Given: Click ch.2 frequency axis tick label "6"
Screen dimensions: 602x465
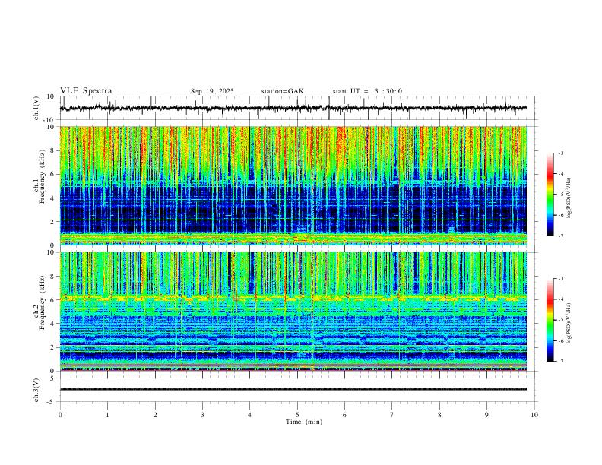Looking at the screenshot, I should coord(52,299).
